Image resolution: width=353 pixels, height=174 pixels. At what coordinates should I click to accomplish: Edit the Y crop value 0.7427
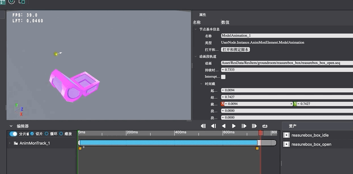point(325,104)
